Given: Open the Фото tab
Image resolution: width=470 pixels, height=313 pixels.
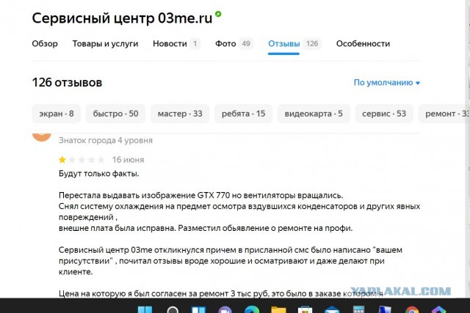Looking at the screenshot, I should coord(234,44).
